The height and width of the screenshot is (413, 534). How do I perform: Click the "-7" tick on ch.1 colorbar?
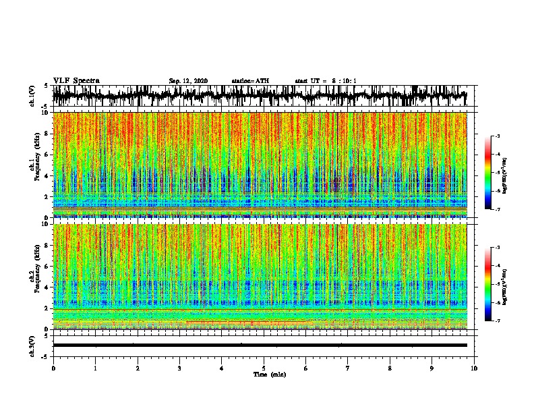pos(497,209)
